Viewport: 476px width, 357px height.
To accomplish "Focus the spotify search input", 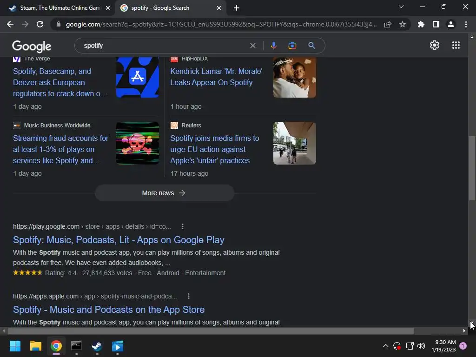I will [x=164, y=46].
